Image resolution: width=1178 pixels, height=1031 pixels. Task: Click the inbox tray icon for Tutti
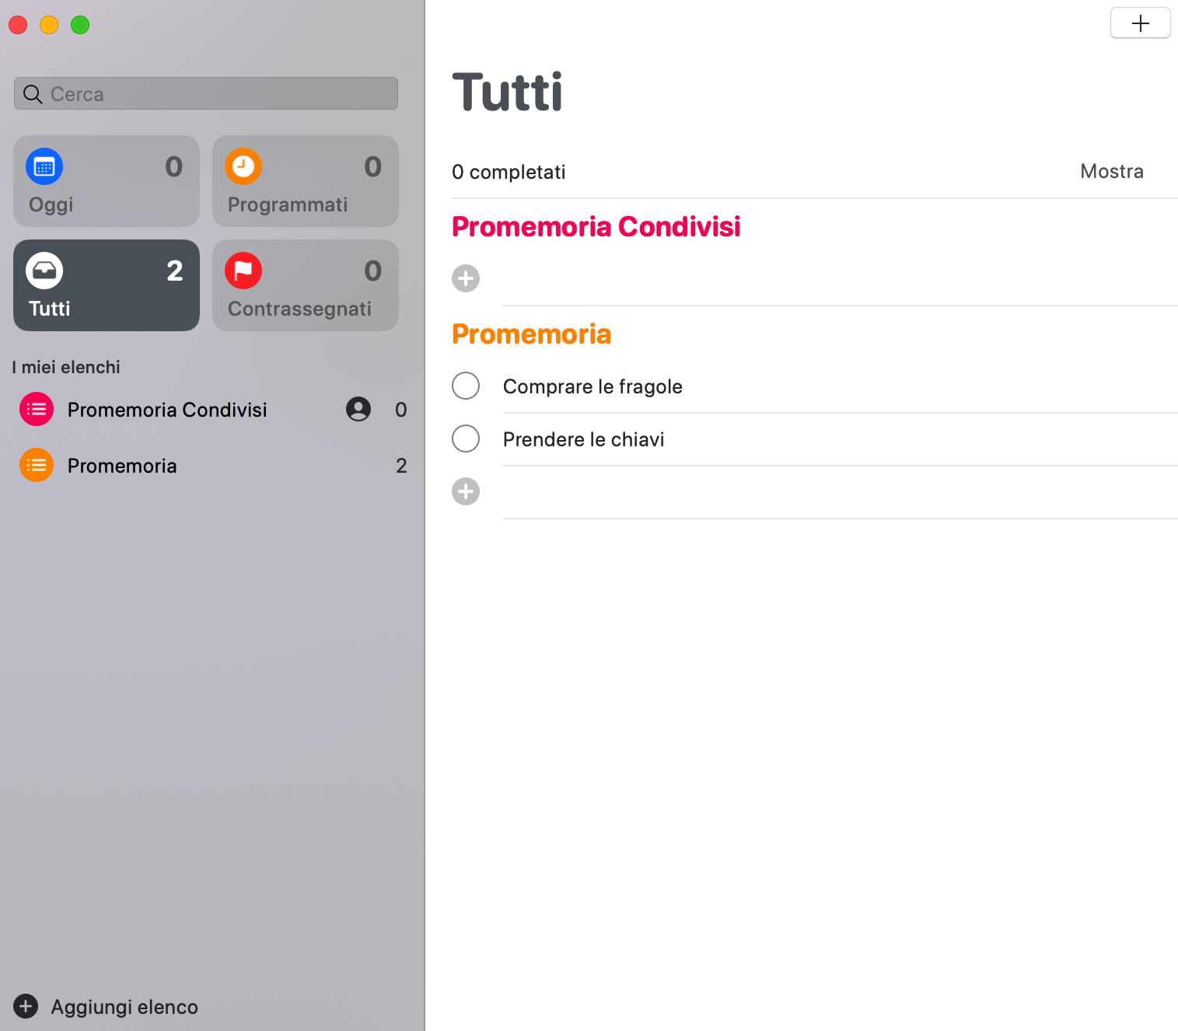(x=44, y=271)
